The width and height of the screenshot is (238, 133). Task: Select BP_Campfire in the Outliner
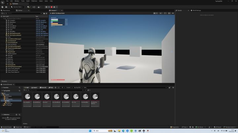coord(11,20)
